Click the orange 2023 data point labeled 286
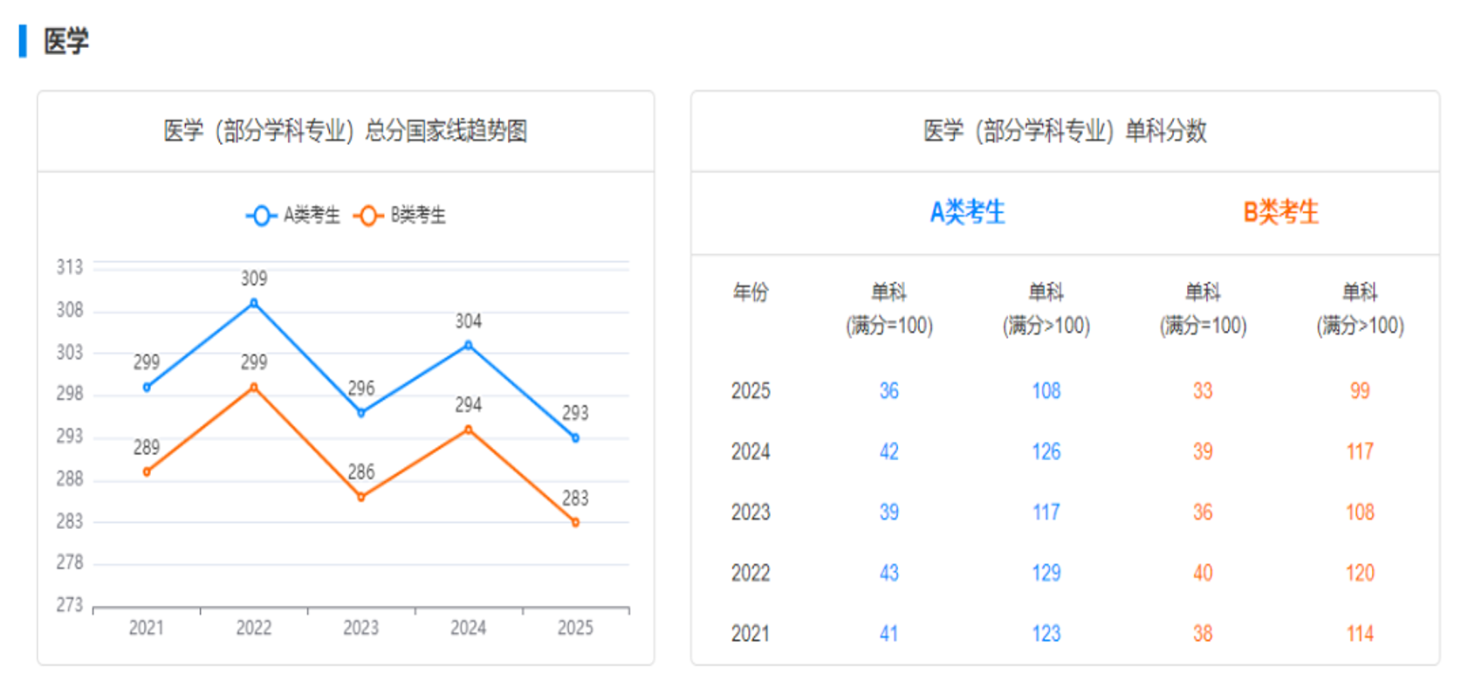The image size is (1468, 688). click(361, 497)
